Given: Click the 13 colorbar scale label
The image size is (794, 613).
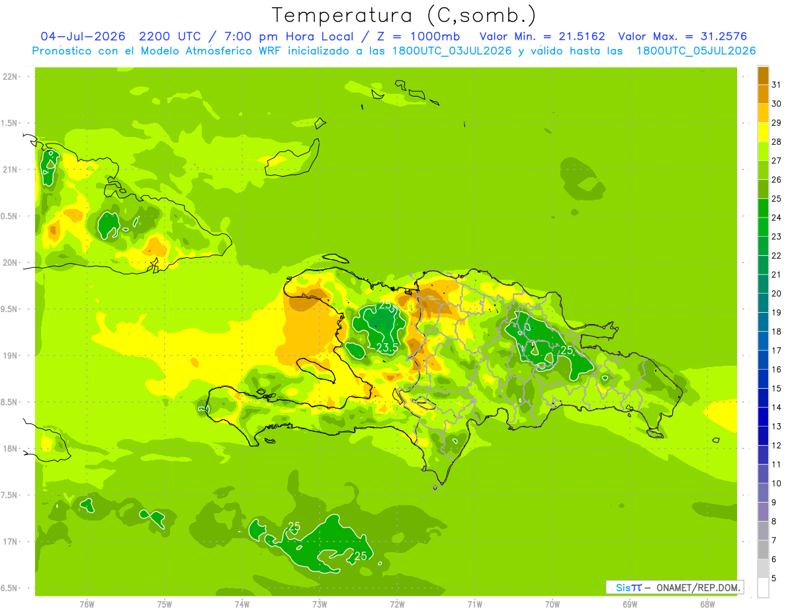Looking at the screenshot, I should click(x=777, y=427).
